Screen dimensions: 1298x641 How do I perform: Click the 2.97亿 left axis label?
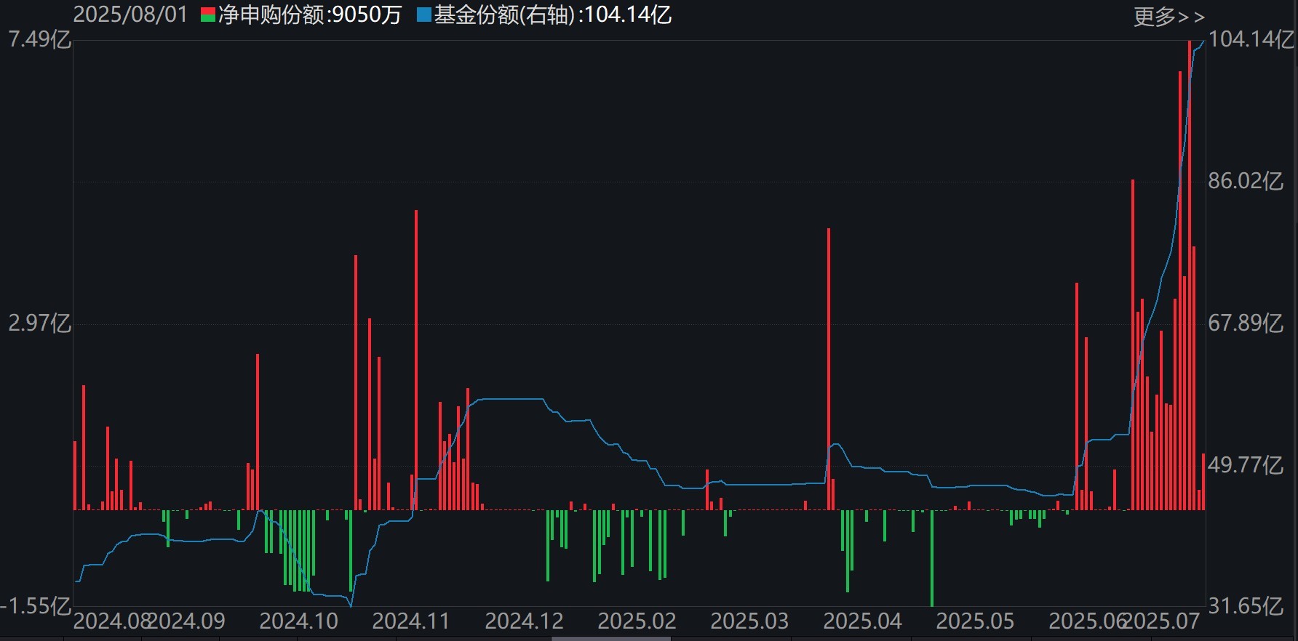tap(39, 323)
